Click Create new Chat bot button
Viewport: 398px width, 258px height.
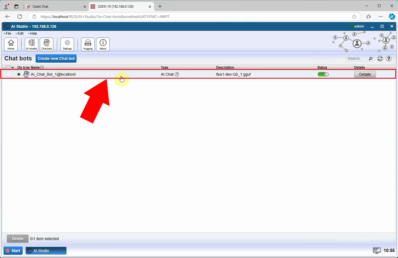[x=56, y=59]
